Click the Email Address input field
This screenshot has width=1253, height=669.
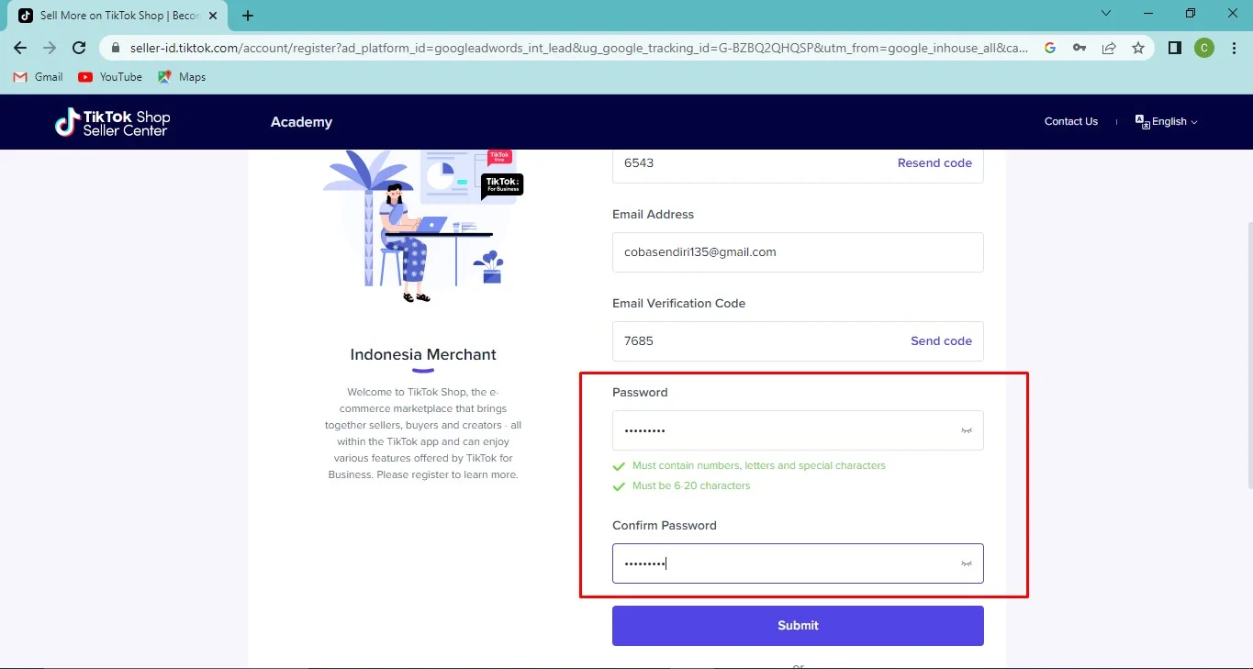[798, 252]
